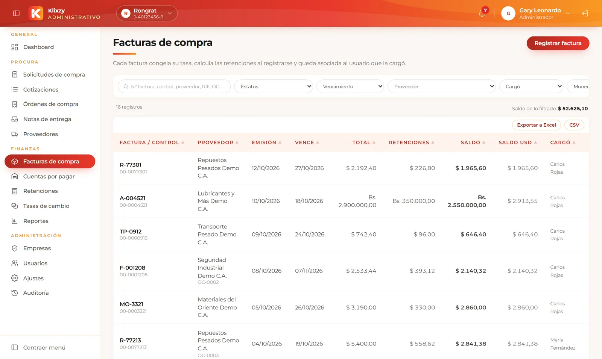Click the Órdenes de compra icon
Screen dimensions: 602x359
15,104
